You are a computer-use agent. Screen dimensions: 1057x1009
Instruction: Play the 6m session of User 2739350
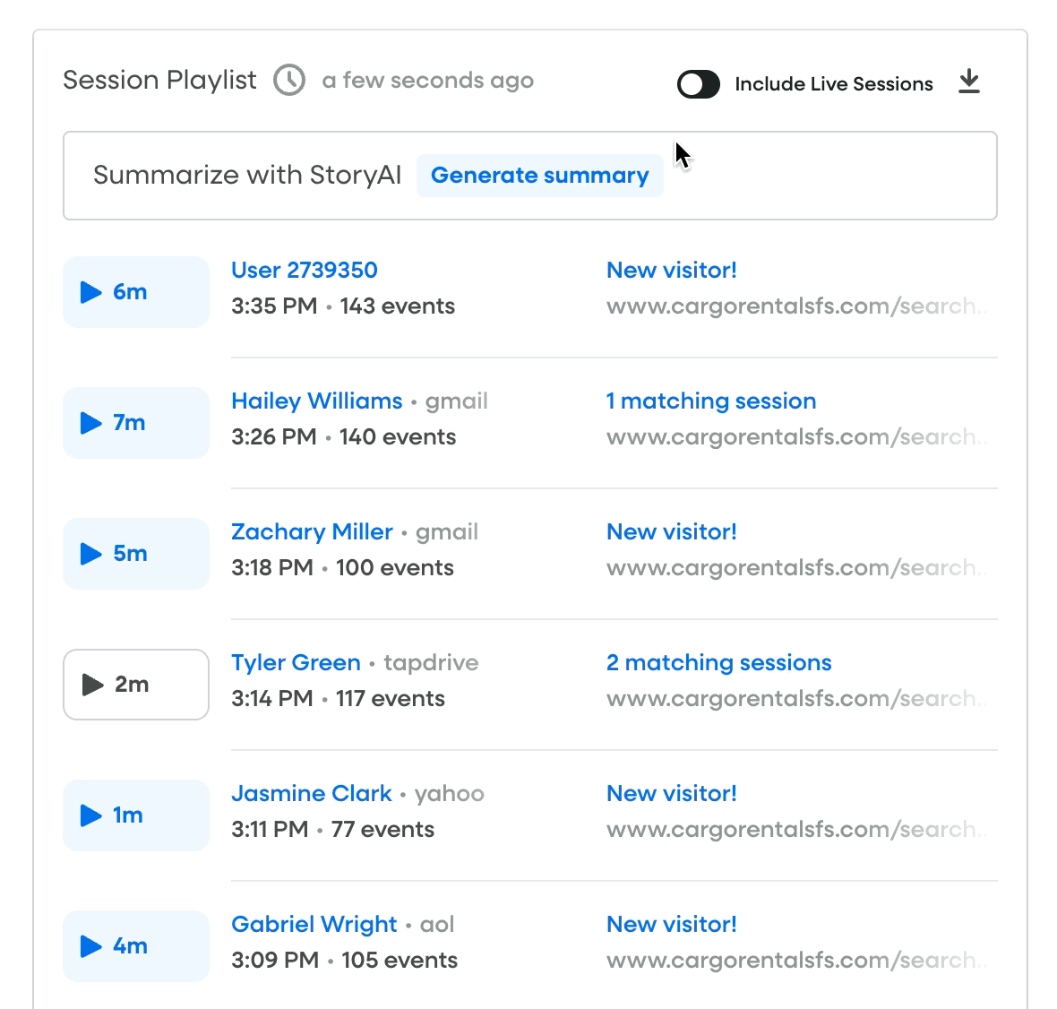[x=136, y=292]
